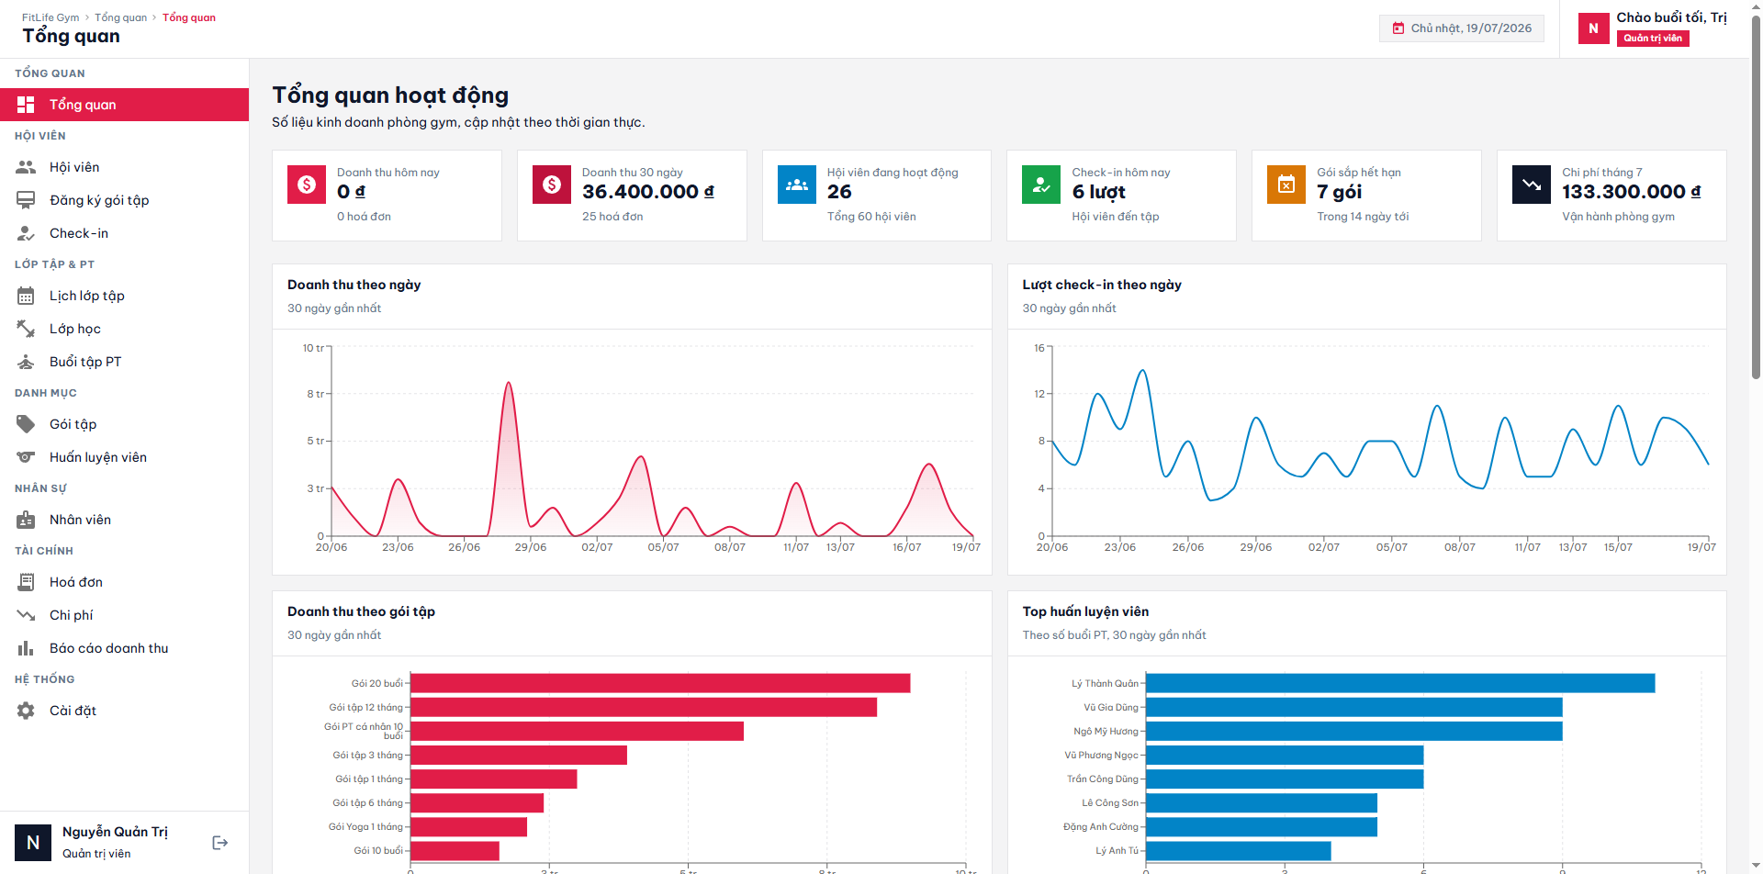Viewport: 1763px width, 874px height.
Task: Click the Lịch lớp tập calendar icon
Action: pos(26,296)
